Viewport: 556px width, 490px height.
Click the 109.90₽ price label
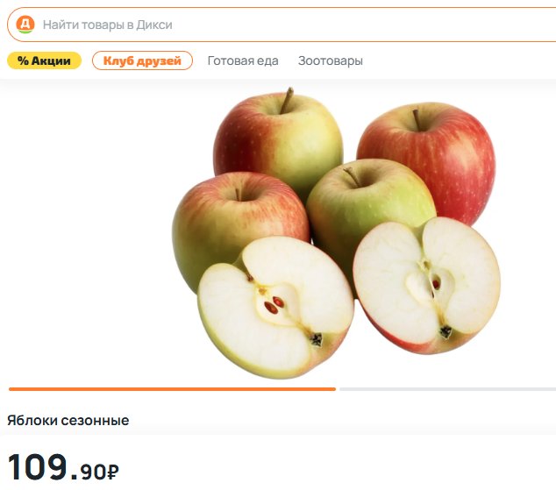pyautogui.click(x=63, y=467)
